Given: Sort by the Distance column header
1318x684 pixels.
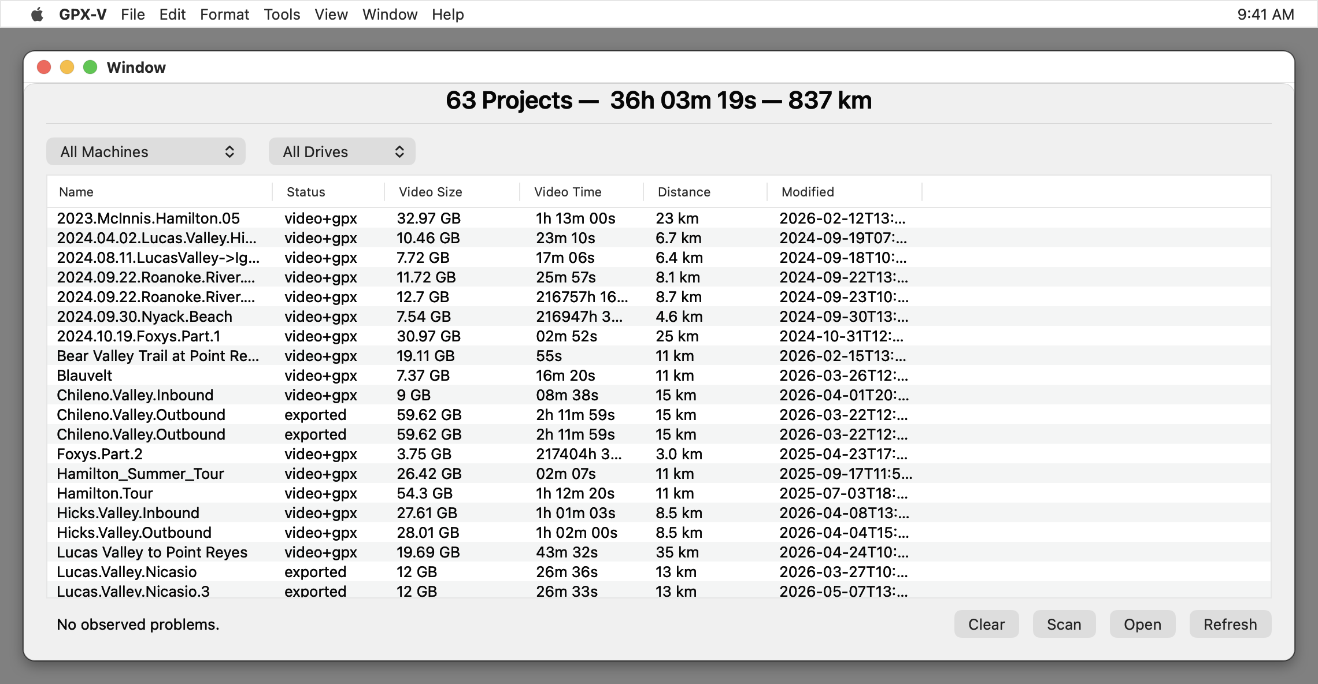Looking at the screenshot, I should (x=705, y=192).
